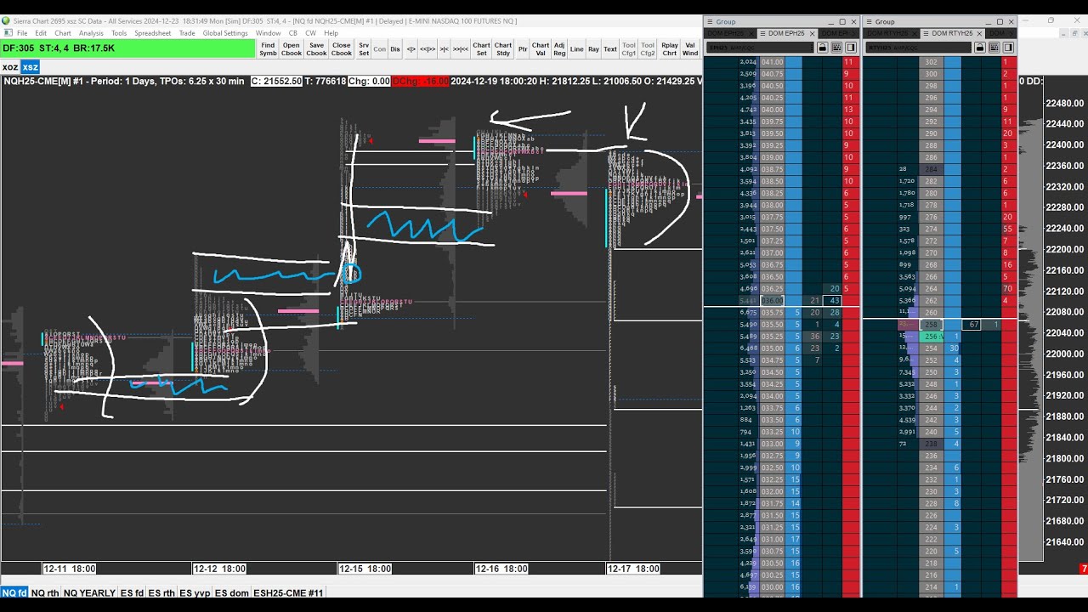1088x612 pixels.
Task: Click the Find Symb toolbar button
Action: tap(268, 49)
